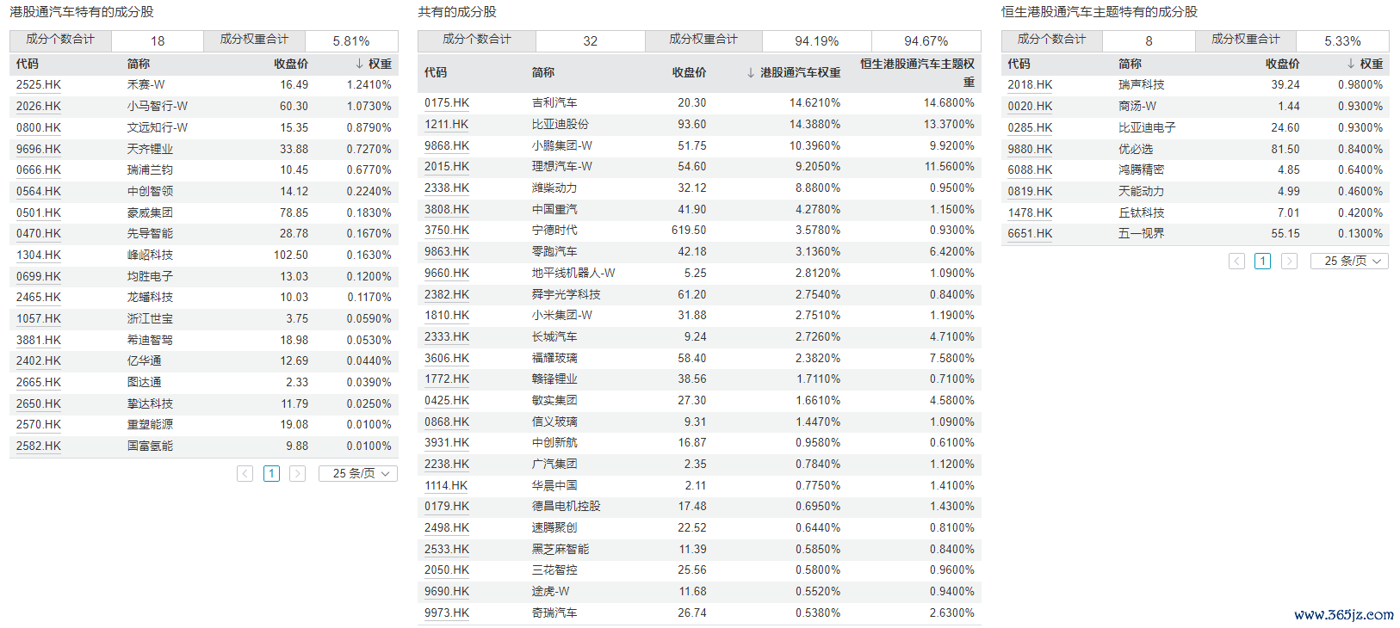Select page 1 below the 恒生港股通汽车主题特有 table
Screen dimensions: 1400x628
1263,261
